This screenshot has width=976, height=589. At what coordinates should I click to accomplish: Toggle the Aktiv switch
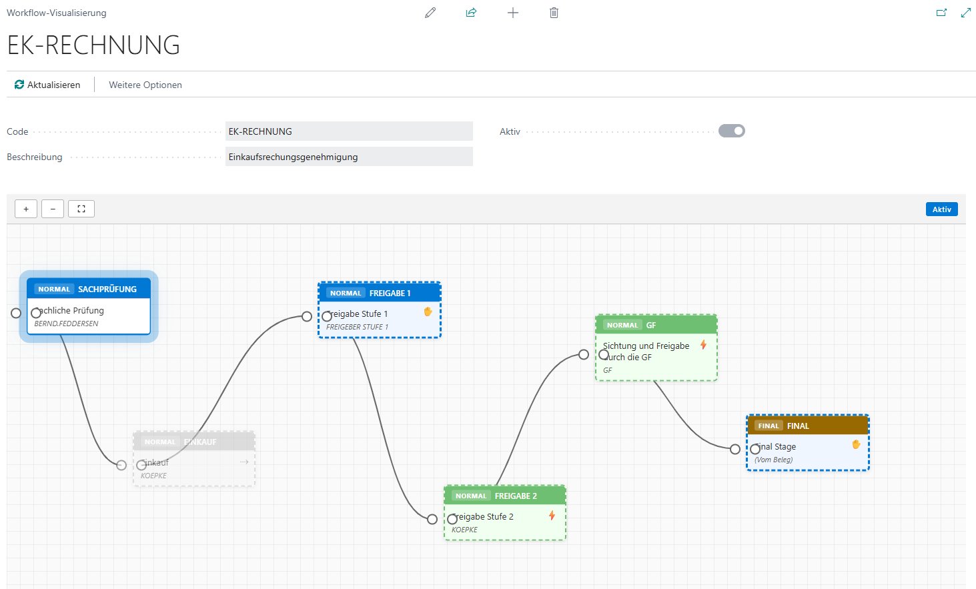click(x=731, y=131)
